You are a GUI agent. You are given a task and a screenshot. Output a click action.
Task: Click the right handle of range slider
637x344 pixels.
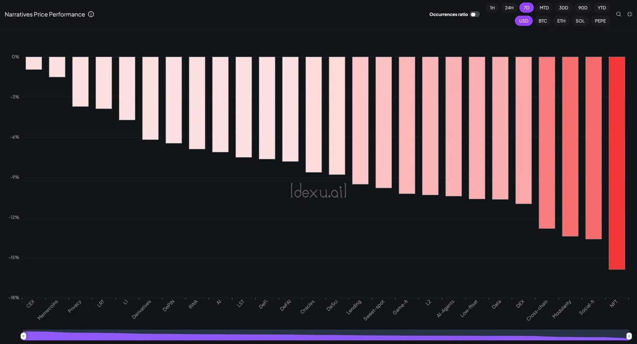tap(629, 336)
